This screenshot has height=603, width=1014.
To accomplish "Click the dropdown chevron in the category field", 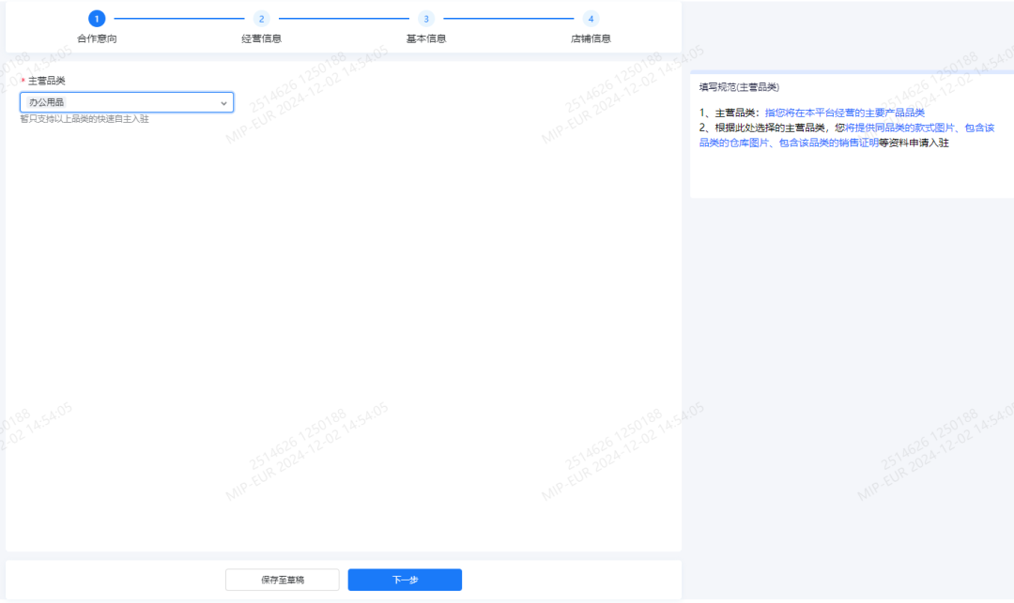I will coord(223,102).
